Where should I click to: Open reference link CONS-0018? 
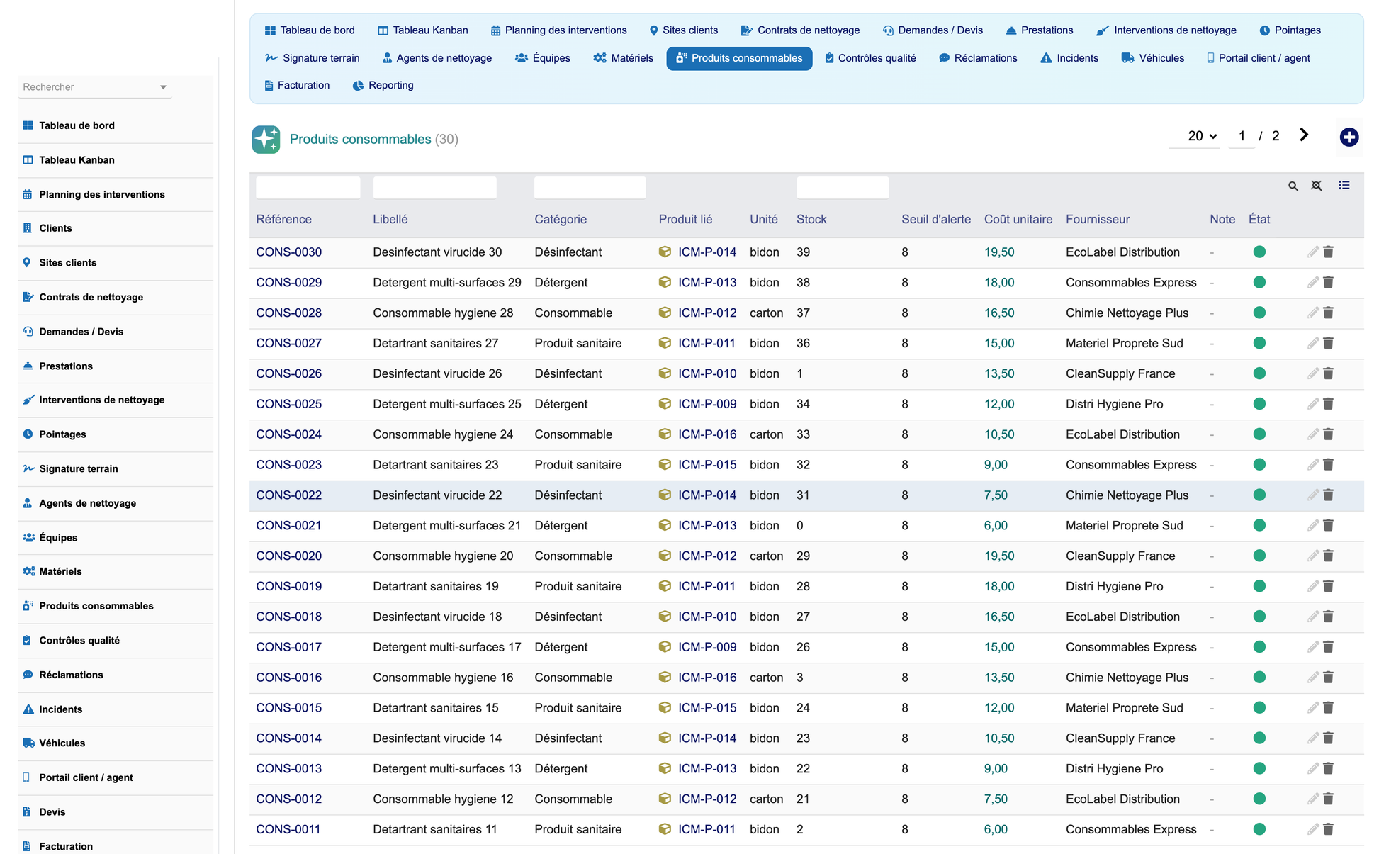point(288,617)
